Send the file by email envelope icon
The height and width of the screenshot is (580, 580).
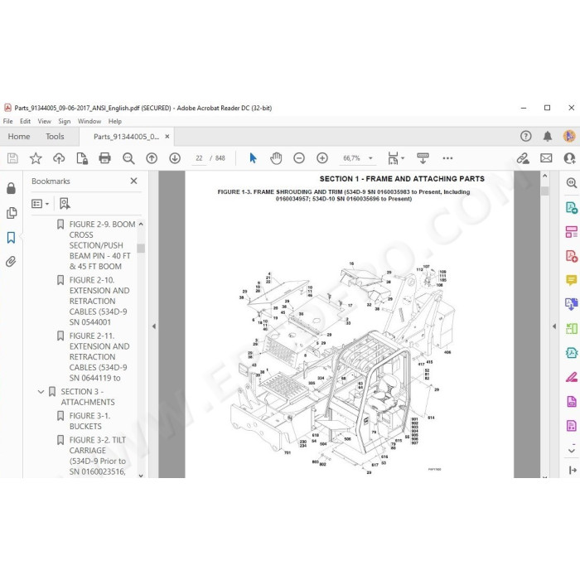[546, 158]
